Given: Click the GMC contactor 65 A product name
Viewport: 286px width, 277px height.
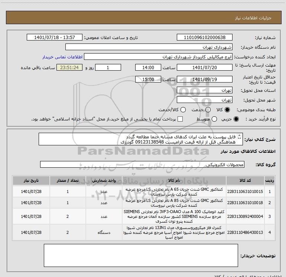Looking at the screenshot, I should [174, 192].
